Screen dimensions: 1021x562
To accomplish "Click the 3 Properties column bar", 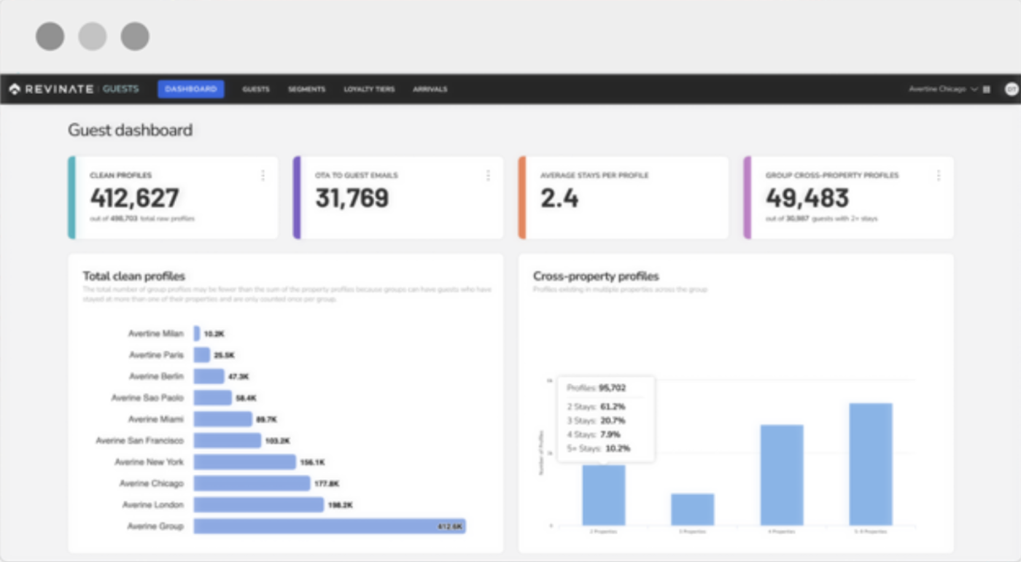I will [692, 510].
